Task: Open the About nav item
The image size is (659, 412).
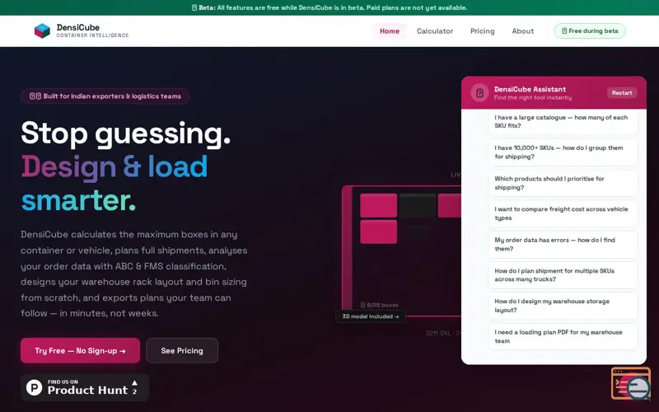Action: (x=522, y=31)
